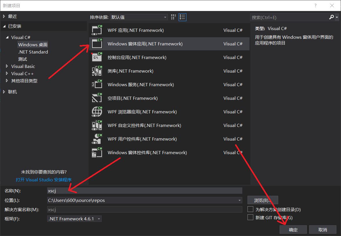The image size is (341, 236).
Task: Expand the Visual C++ tree node
Action: pyautogui.click(x=7, y=73)
